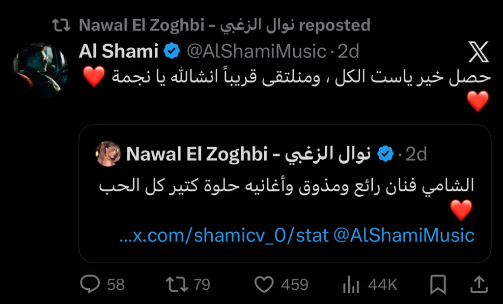This screenshot has height=304, width=503.
Task: Bookmark this post
Action: click(x=438, y=284)
